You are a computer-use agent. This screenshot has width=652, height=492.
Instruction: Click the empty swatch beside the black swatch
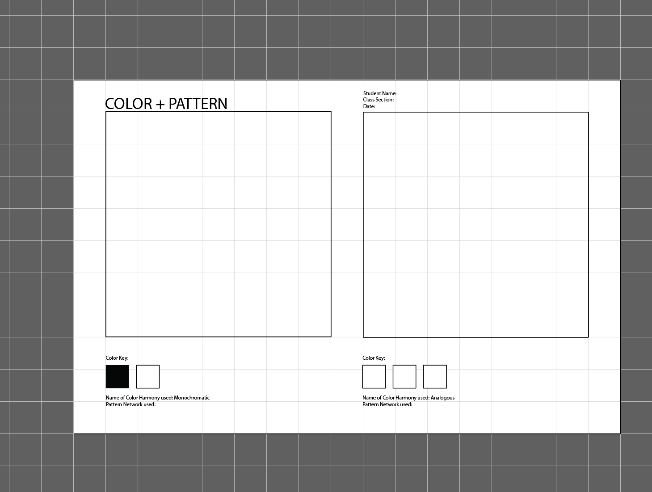pos(148,376)
